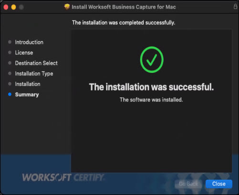Click the lock icon in title bar
This screenshot has width=239, height=195.
point(235,7)
